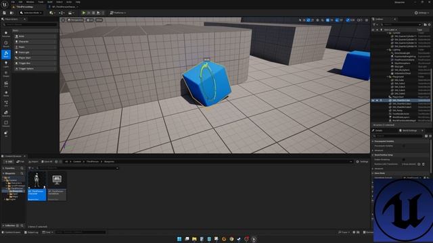Open the viewport hamburger options menu
This screenshot has height=243, width=433.
click(x=63, y=20)
